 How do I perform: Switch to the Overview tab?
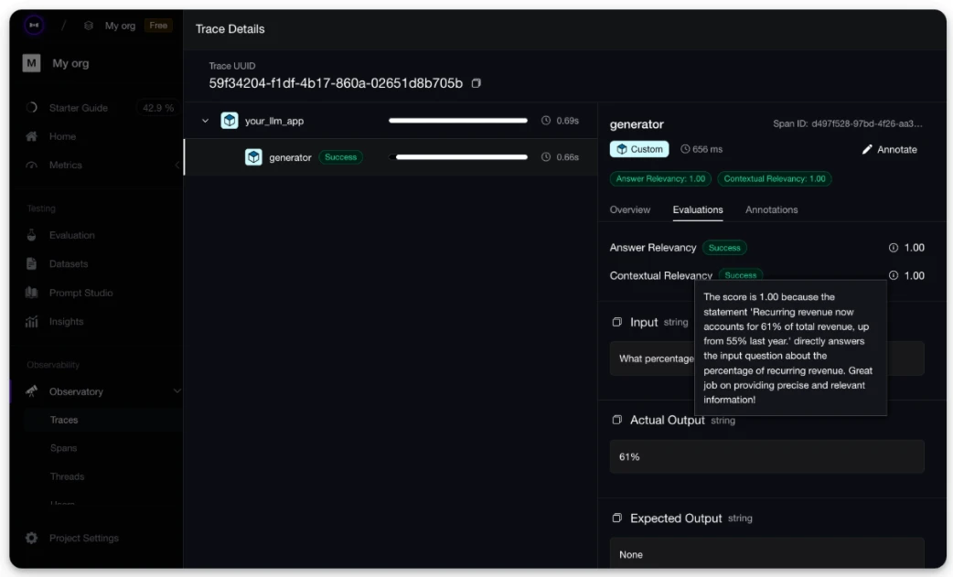[x=629, y=209]
